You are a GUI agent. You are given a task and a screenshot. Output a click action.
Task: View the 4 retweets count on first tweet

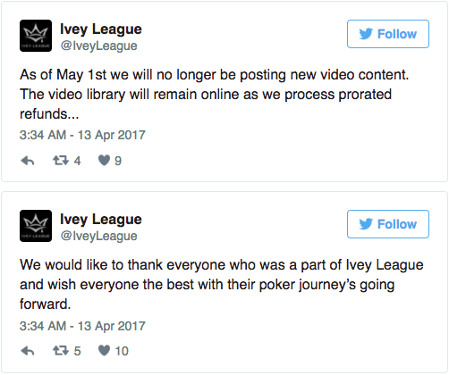pos(77,161)
